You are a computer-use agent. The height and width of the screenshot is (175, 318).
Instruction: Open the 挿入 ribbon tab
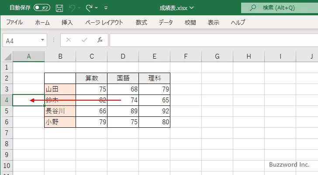pos(67,22)
